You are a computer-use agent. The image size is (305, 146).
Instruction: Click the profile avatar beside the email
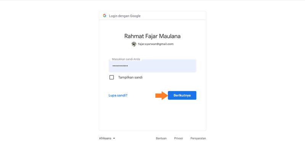(x=134, y=44)
